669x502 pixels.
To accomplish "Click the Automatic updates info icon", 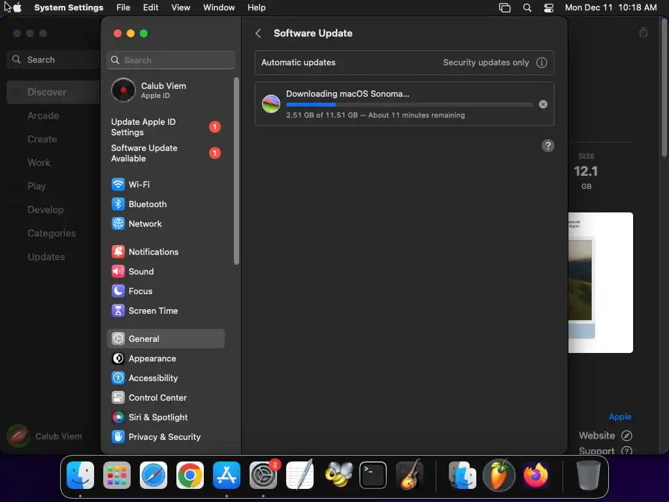I will click(x=542, y=62).
